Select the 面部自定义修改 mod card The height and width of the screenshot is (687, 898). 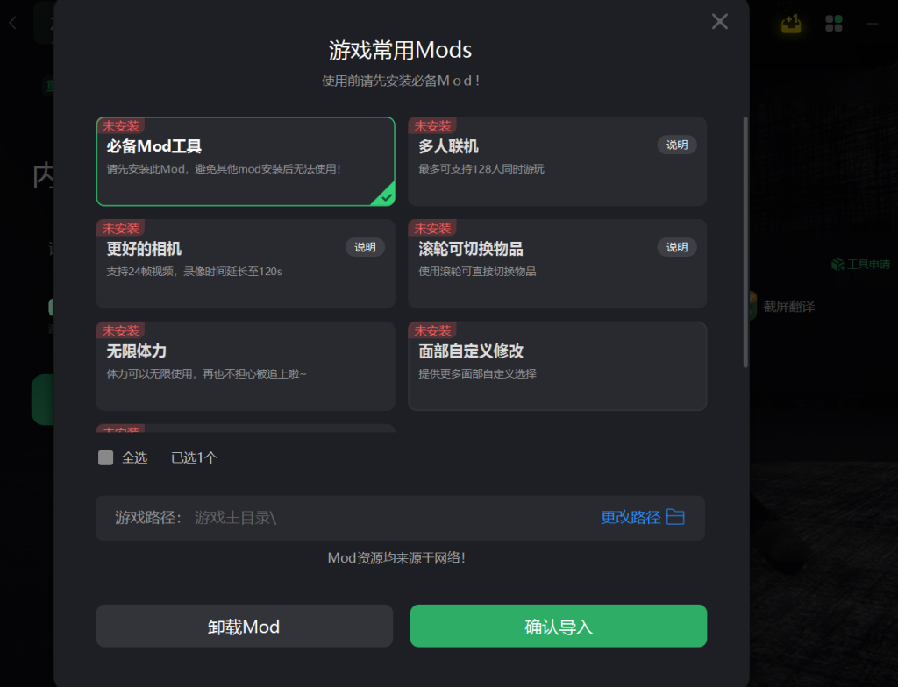pos(557,366)
